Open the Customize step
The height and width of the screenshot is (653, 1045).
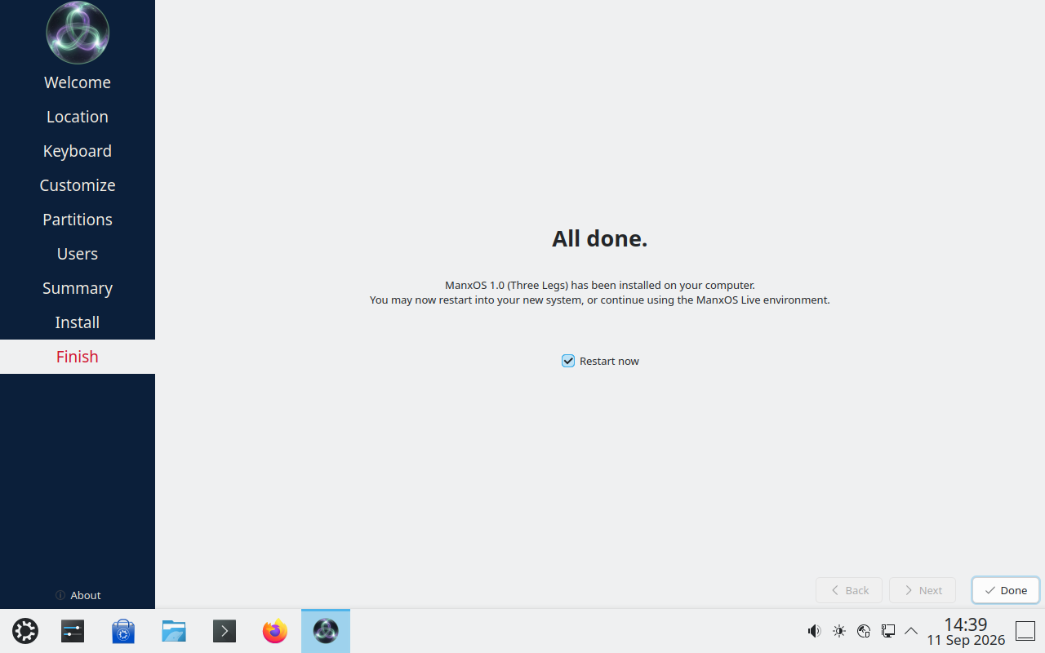[x=78, y=185]
